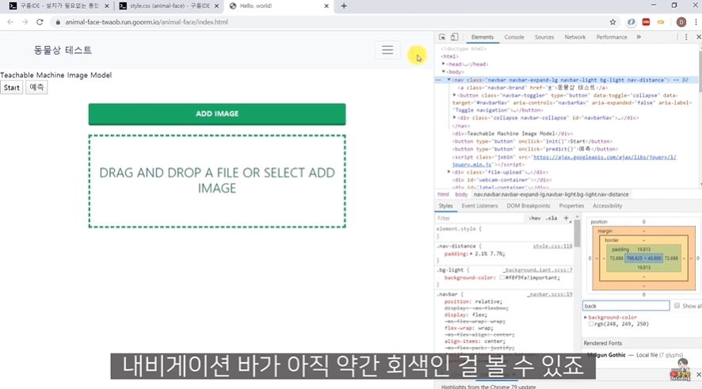Toggle .cls class editor
The width and height of the screenshot is (702, 389).
pyautogui.click(x=552, y=218)
